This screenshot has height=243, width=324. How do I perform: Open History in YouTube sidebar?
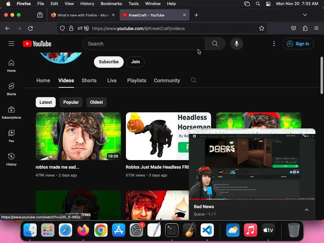[x=11, y=159]
